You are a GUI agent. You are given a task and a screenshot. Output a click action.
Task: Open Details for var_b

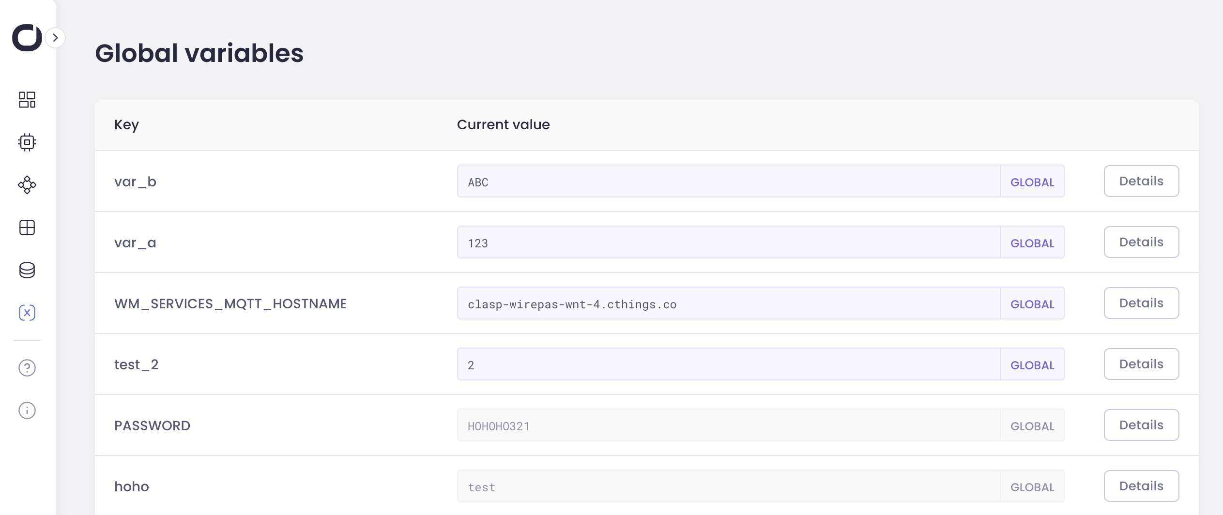[x=1141, y=181]
